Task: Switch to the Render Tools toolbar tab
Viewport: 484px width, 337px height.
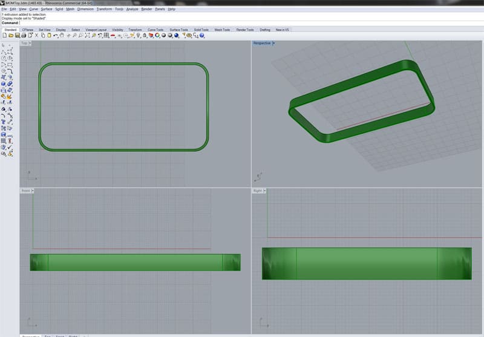Action: click(x=245, y=30)
